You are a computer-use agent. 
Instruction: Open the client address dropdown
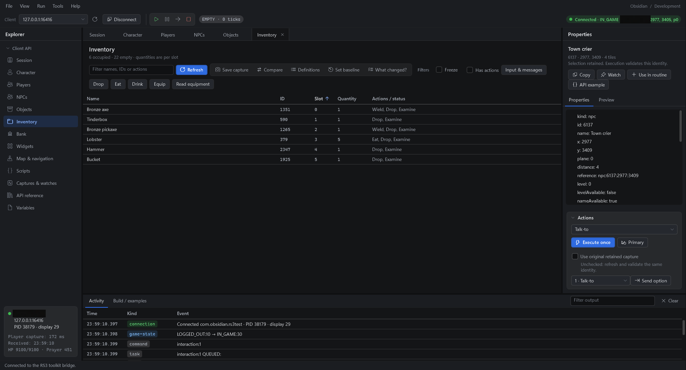(x=53, y=19)
